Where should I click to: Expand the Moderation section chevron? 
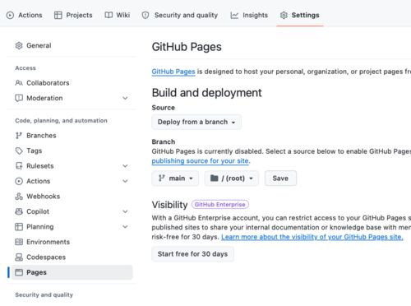(x=125, y=98)
